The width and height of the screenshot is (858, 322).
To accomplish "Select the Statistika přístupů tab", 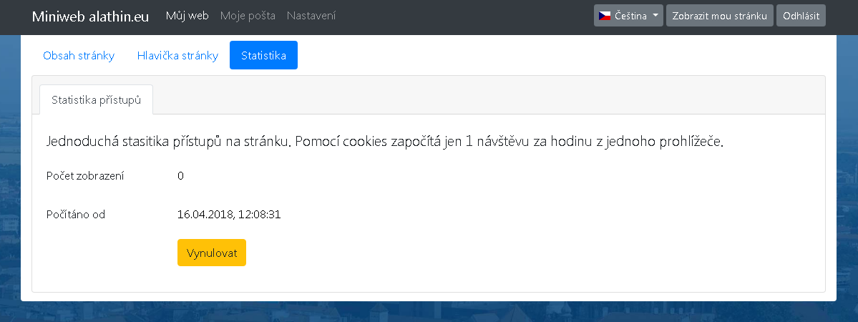I will (x=96, y=100).
